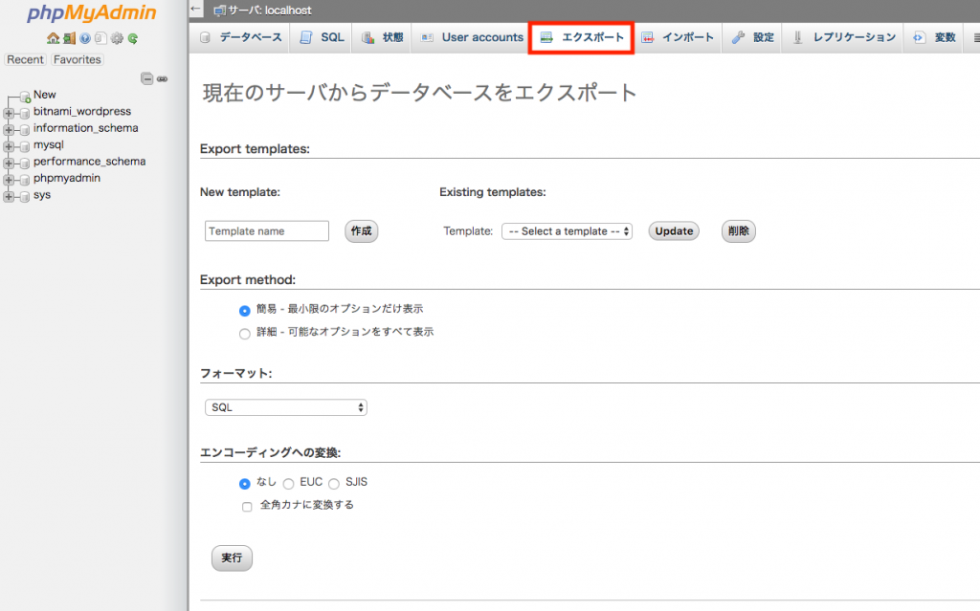
Task: Click the New database icon
Action: pyautogui.click(x=25, y=96)
